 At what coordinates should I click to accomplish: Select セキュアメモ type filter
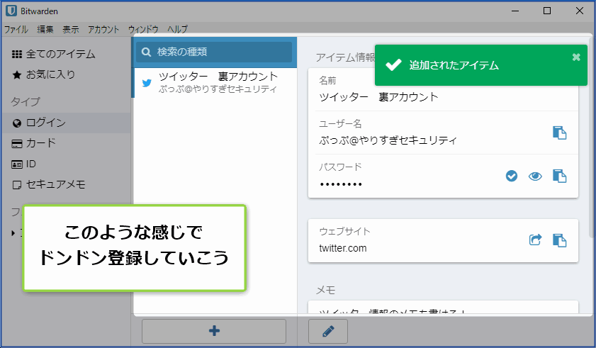click(x=66, y=184)
